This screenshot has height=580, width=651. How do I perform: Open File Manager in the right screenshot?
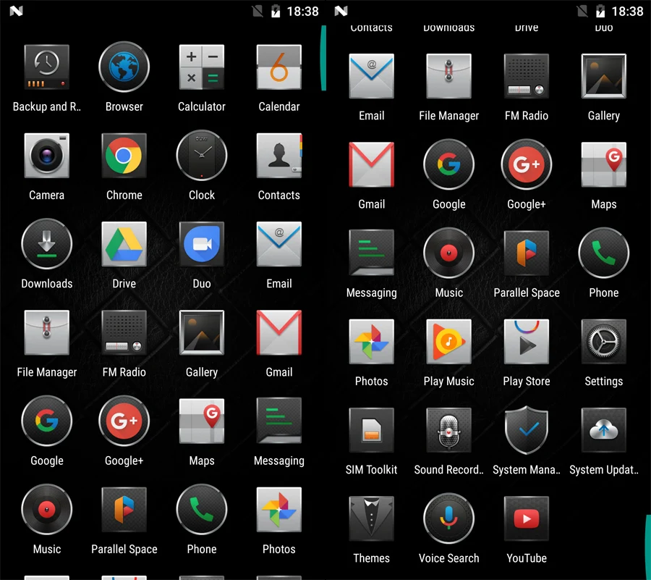tap(448, 76)
